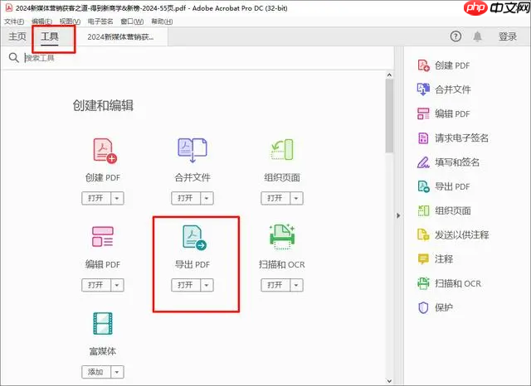Click 打开 button under 导出 PDF
This screenshot has width=531, height=386.
(186, 285)
